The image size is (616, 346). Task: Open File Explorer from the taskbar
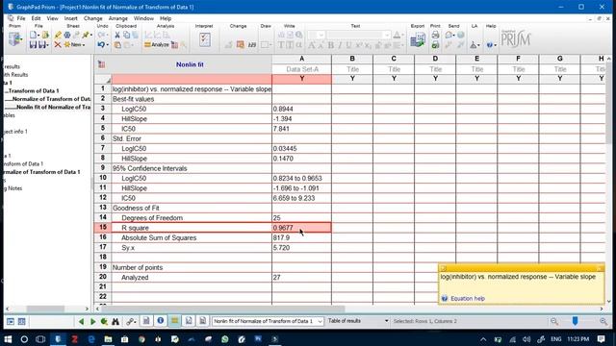108,339
